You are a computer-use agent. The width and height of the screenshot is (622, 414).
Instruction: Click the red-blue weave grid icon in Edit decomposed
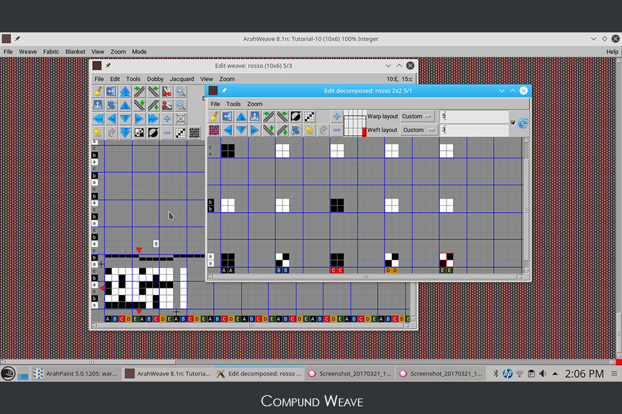(214, 130)
